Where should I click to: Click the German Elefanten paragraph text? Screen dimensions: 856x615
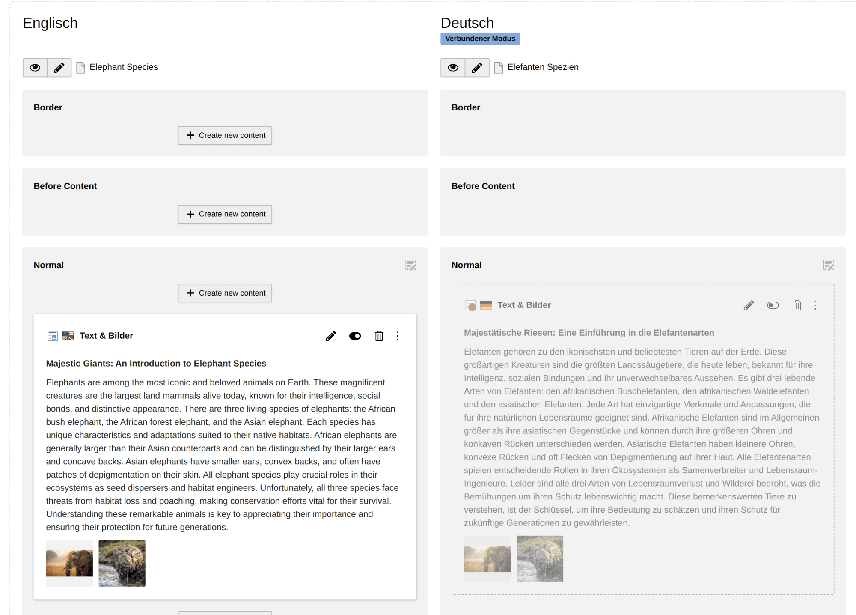tap(642, 437)
